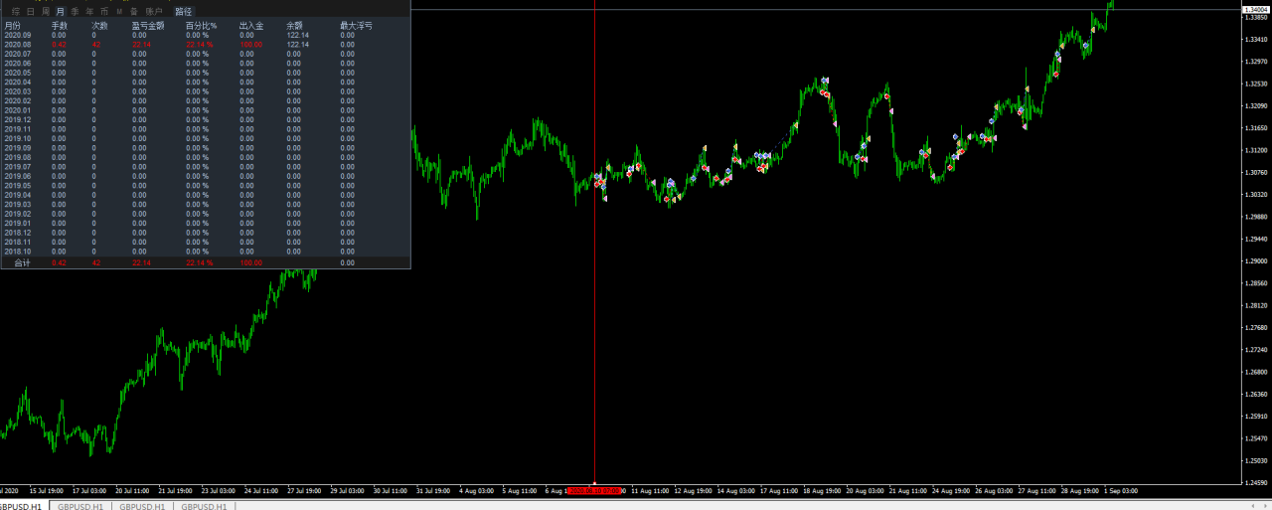The height and width of the screenshot is (510, 1272).
Task: Select the 2019.06 month row
Action: click(205, 176)
